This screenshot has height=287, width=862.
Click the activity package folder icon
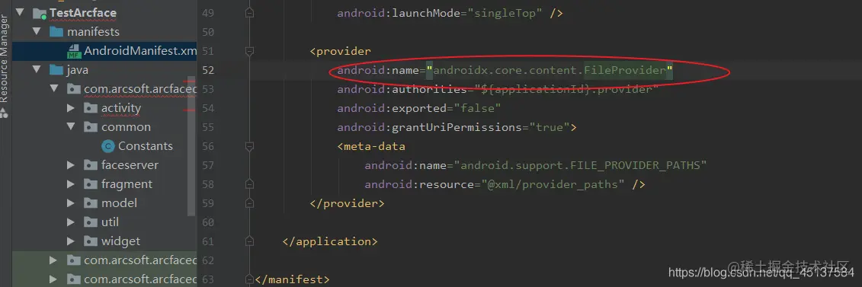(x=91, y=108)
